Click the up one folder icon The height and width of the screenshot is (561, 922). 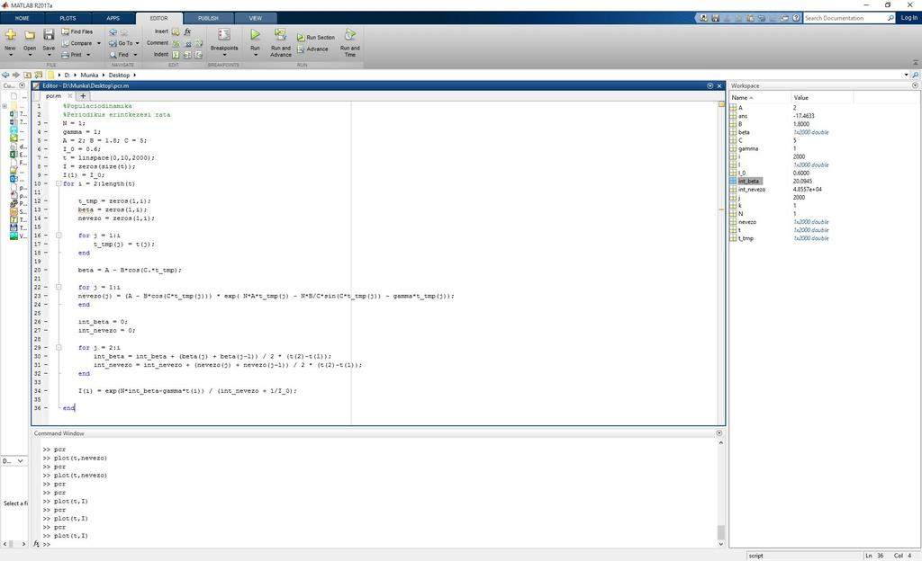click(x=27, y=76)
